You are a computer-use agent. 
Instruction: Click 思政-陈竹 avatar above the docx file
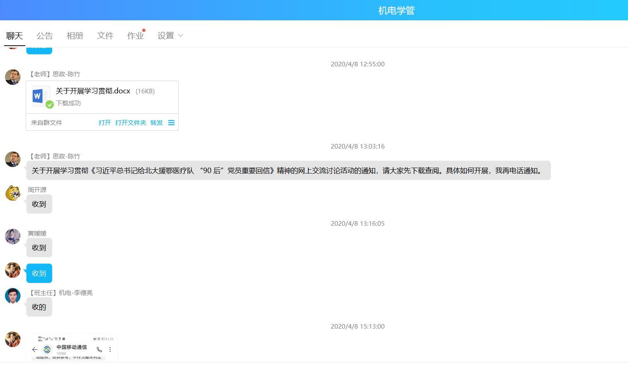point(13,77)
